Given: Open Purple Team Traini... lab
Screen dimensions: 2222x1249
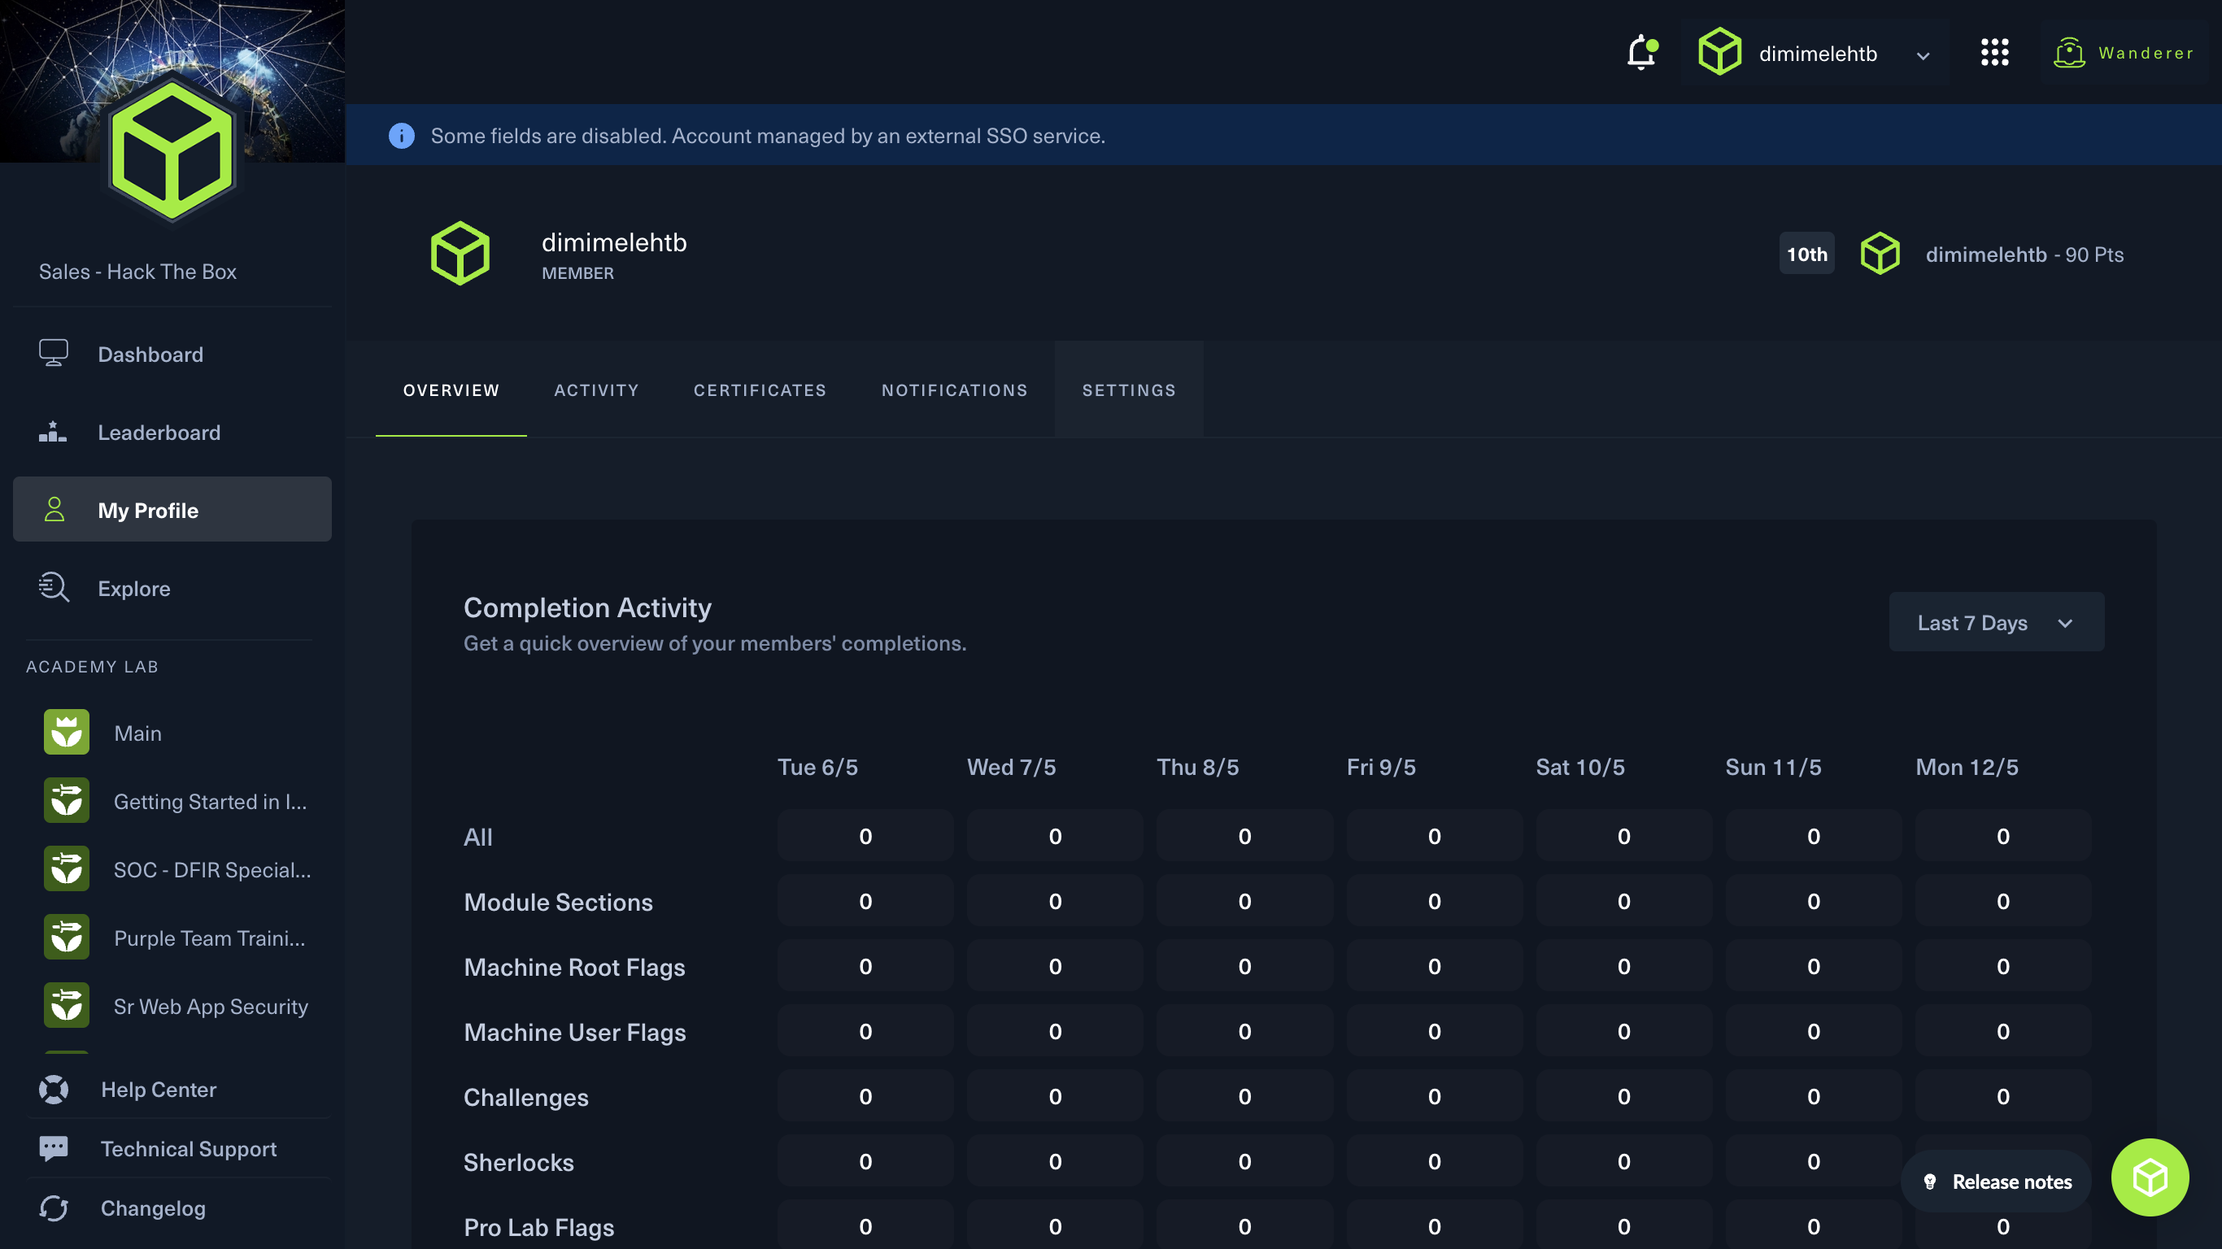Looking at the screenshot, I should [x=209, y=937].
